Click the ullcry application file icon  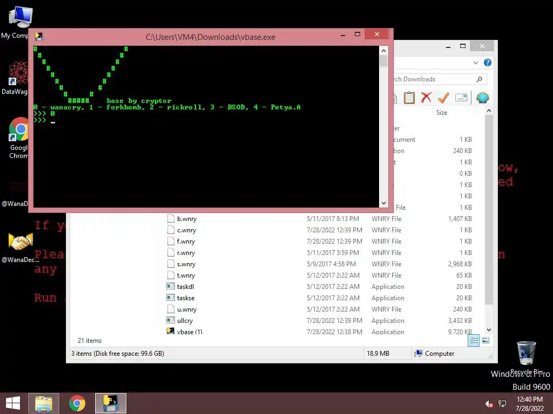tap(171, 320)
